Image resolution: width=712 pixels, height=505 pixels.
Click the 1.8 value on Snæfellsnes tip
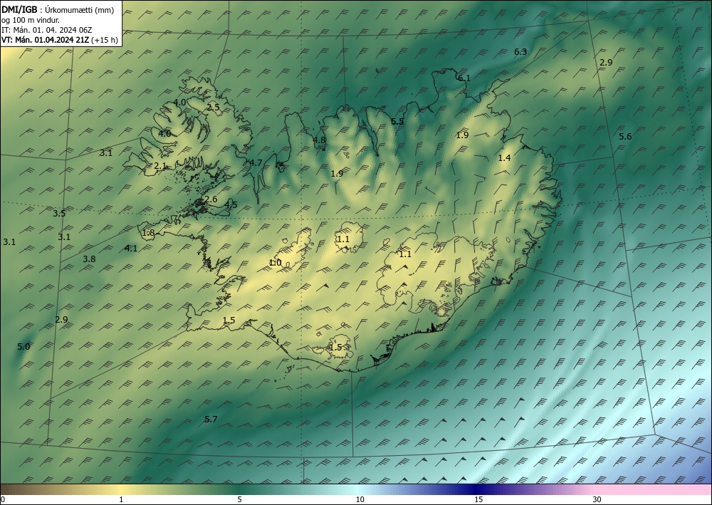click(x=149, y=232)
